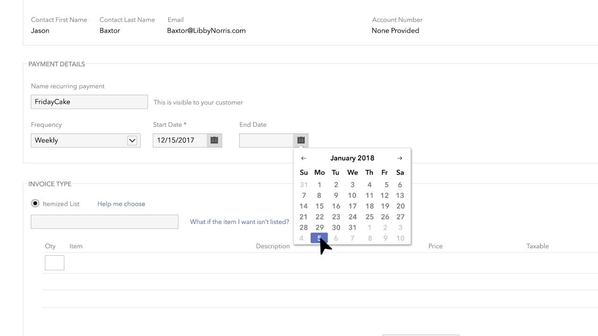Click the Help me choose link
The width and height of the screenshot is (598, 336).
[x=121, y=204]
